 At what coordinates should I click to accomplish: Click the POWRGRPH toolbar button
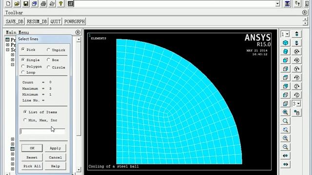[75, 21]
